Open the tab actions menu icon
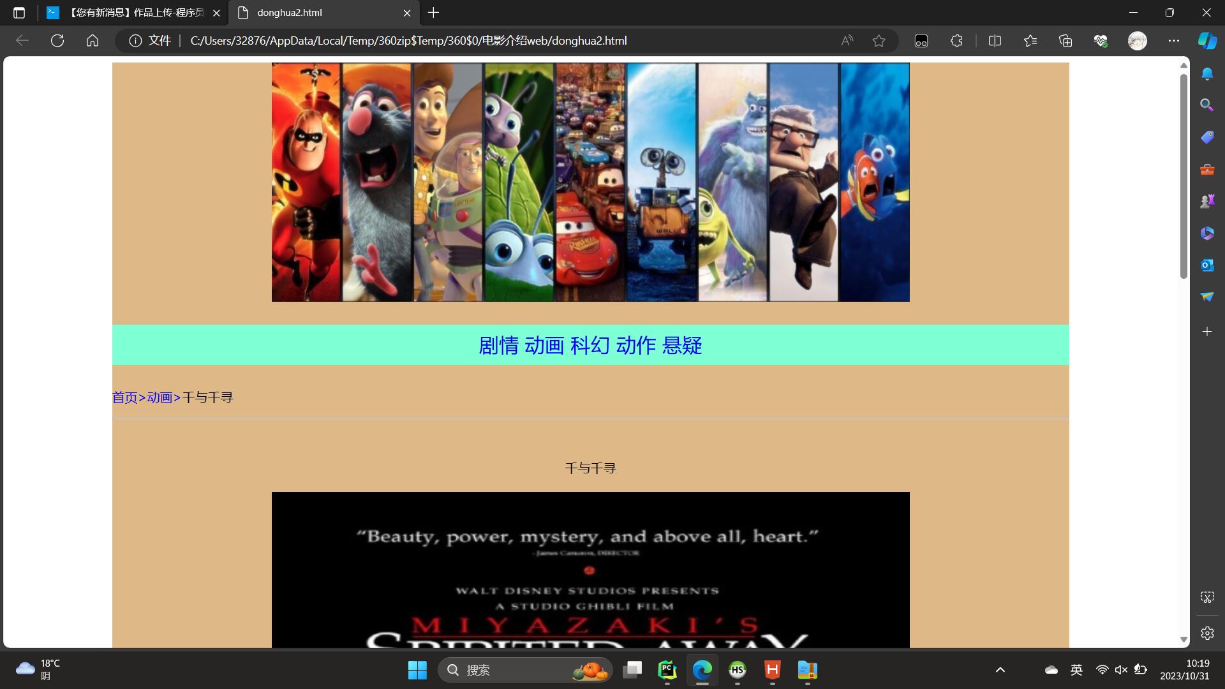 click(19, 13)
